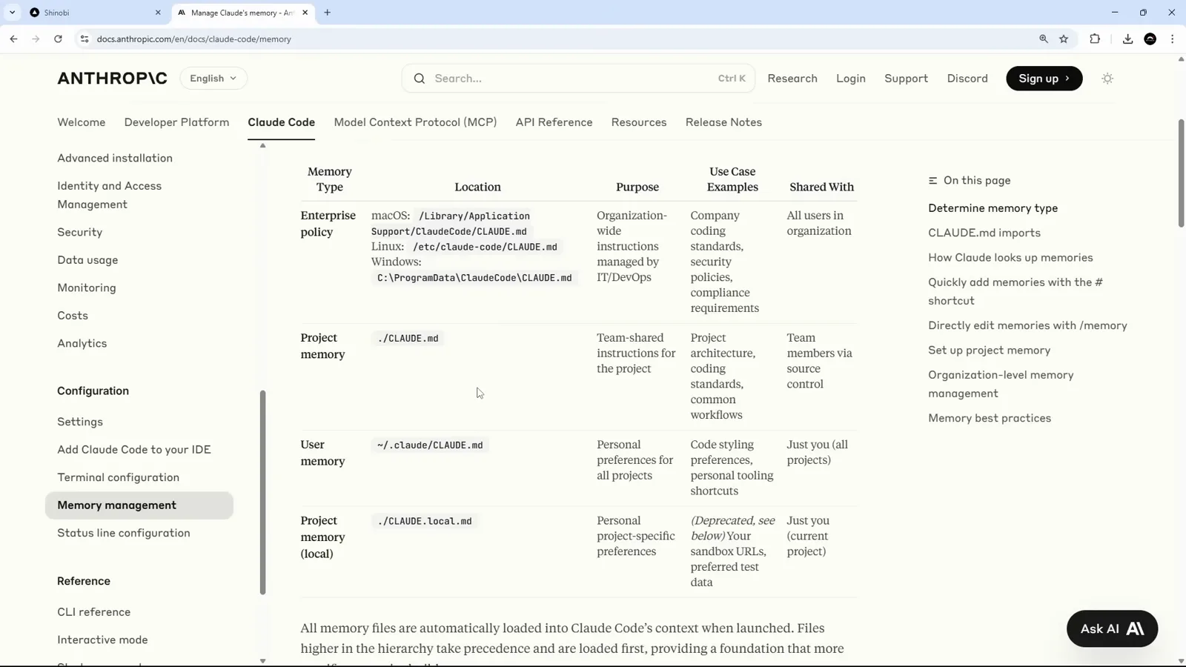Image resolution: width=1186 pixels, height=667 pixels.
Task: Open the Research link
Action: [792, 78]
